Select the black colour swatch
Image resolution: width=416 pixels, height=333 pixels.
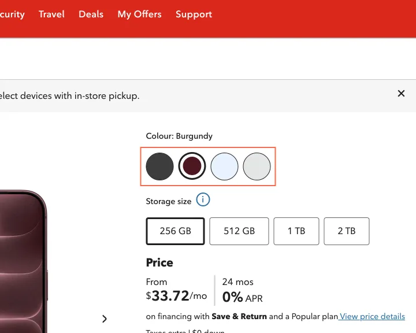(159, 166)
